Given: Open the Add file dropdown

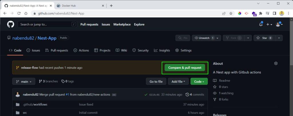Looking at the screenshot, I should pos(178,81).
